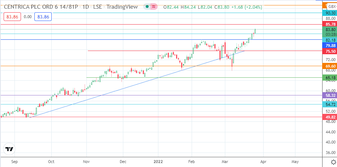Click the pink derived-data wave icon
Viewport: 337px width, 167px height.
pos(153,7)
